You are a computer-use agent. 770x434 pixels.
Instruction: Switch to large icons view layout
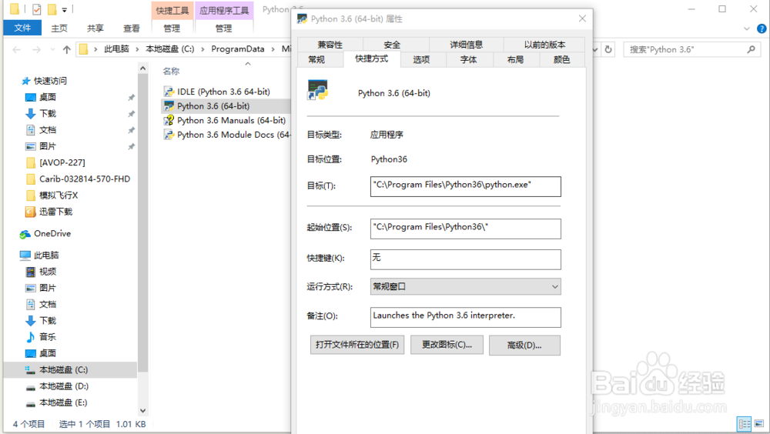pyautogui.click(x=759, y=424)
